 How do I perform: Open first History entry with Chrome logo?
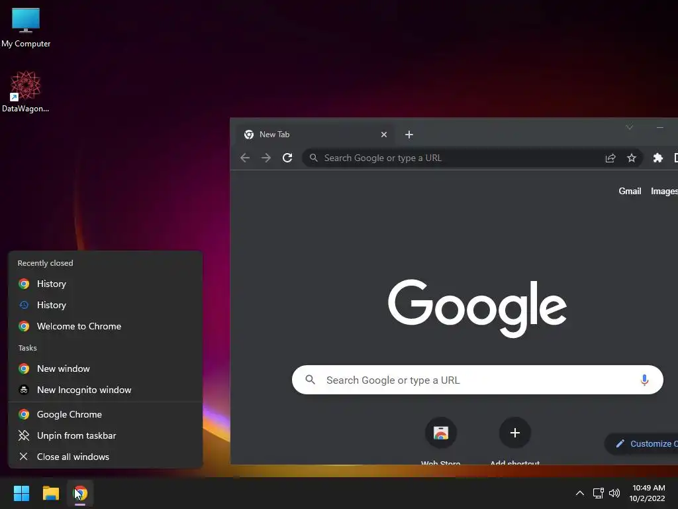[105, 284]
